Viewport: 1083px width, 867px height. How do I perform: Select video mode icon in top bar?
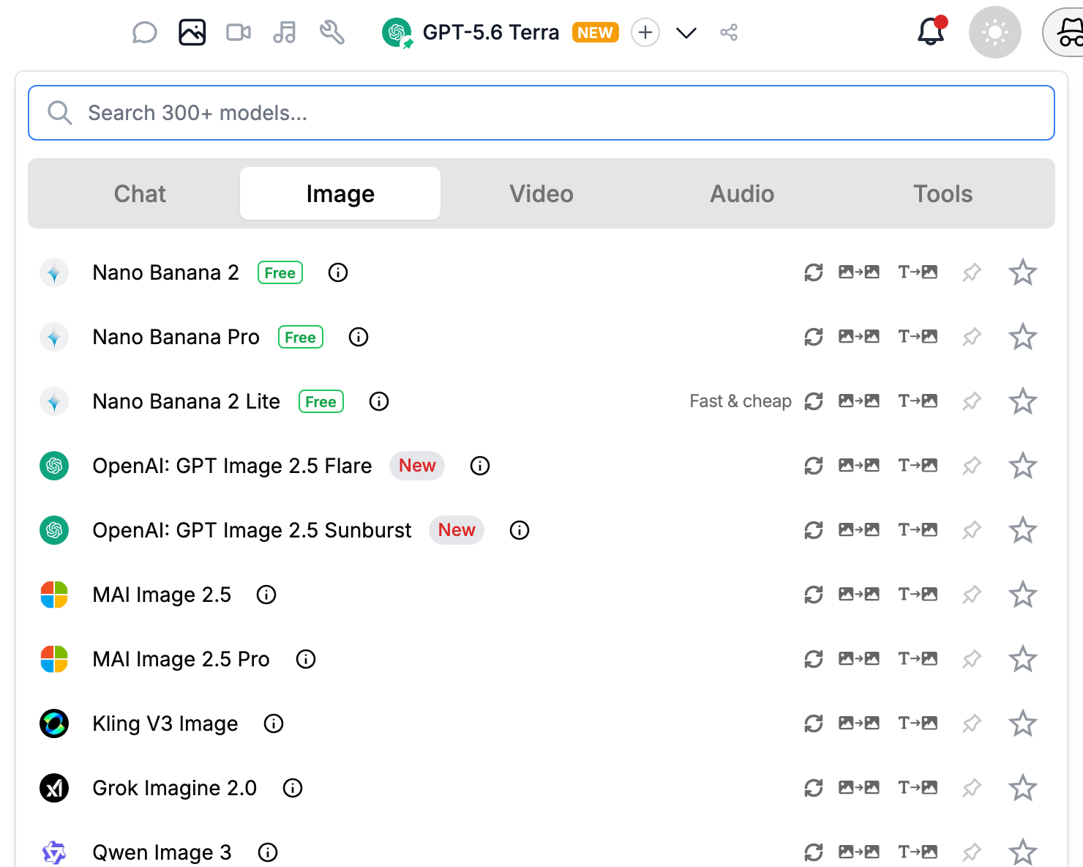[x=239, y=32]
